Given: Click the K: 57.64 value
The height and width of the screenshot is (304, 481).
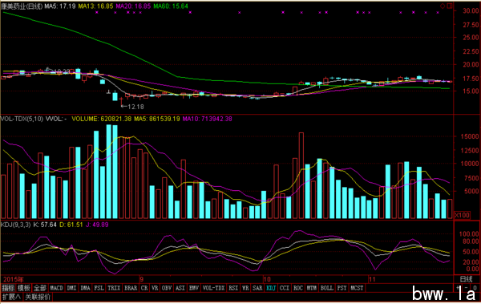Looking at the screenshot, I should (x=45, y=225).
